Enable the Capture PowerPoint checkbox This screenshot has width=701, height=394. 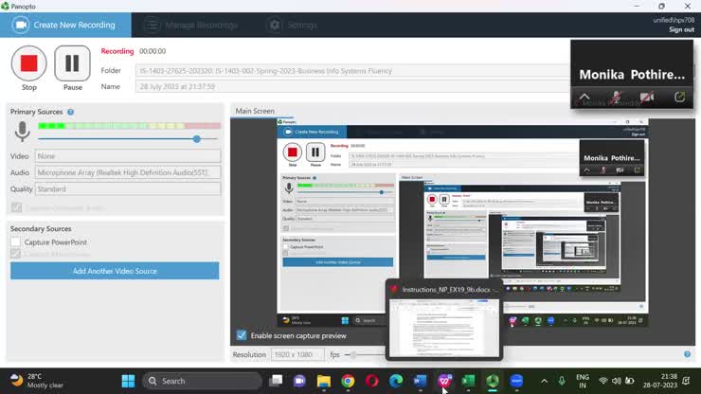16,242
